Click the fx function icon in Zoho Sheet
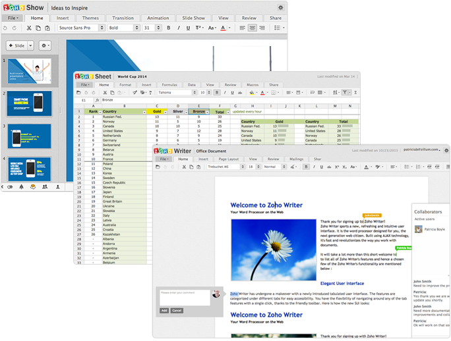This screenshot has width=451, height=341. point(97,100)
